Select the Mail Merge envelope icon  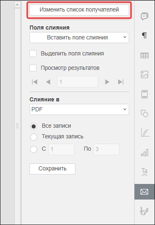144,192
